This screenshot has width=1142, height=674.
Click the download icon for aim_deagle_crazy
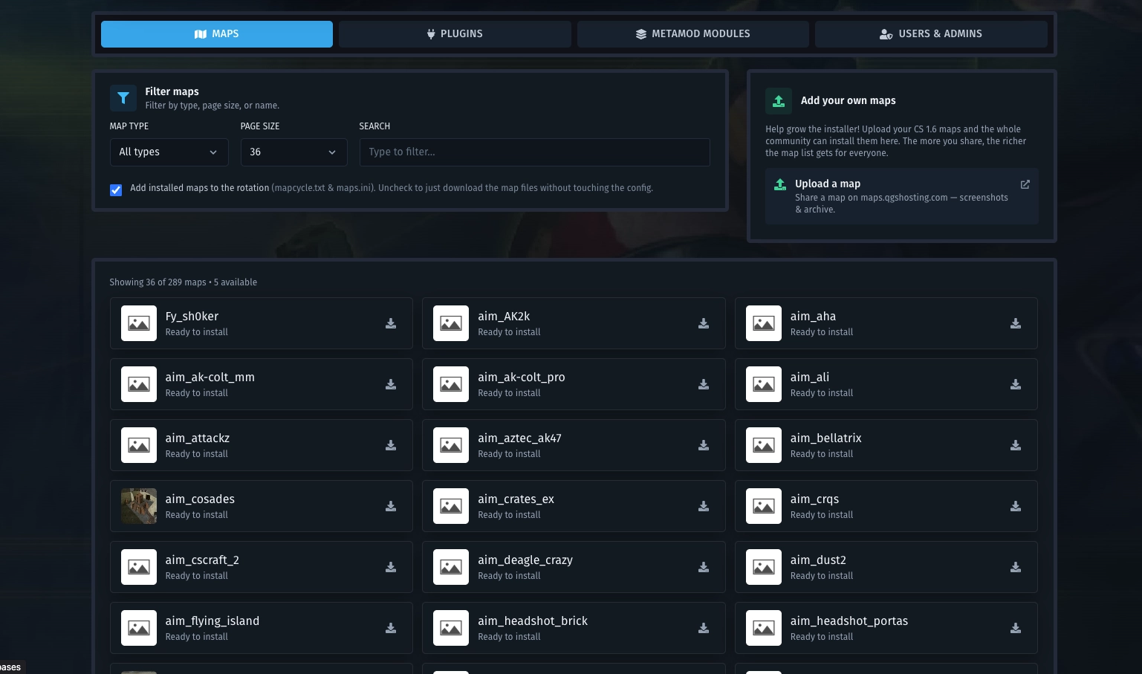coord(704,567)
